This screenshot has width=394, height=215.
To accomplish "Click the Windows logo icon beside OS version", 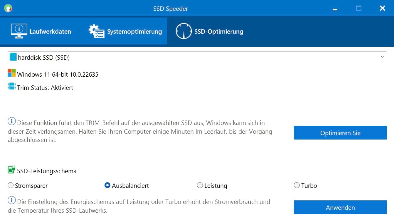I will (12, 73).
